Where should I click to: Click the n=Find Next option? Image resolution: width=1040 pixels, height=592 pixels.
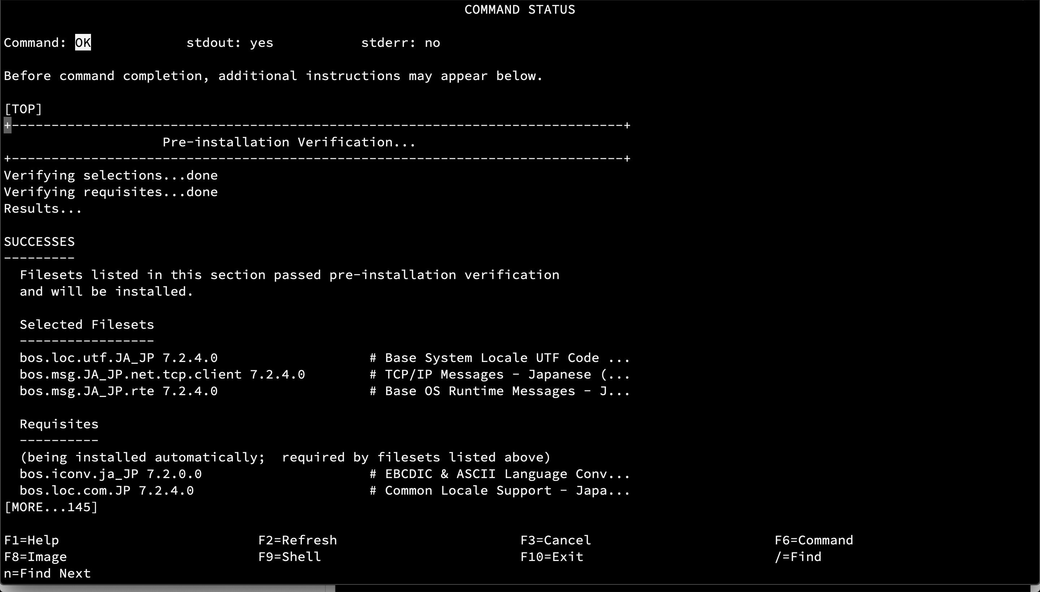(x=47, y=573)
